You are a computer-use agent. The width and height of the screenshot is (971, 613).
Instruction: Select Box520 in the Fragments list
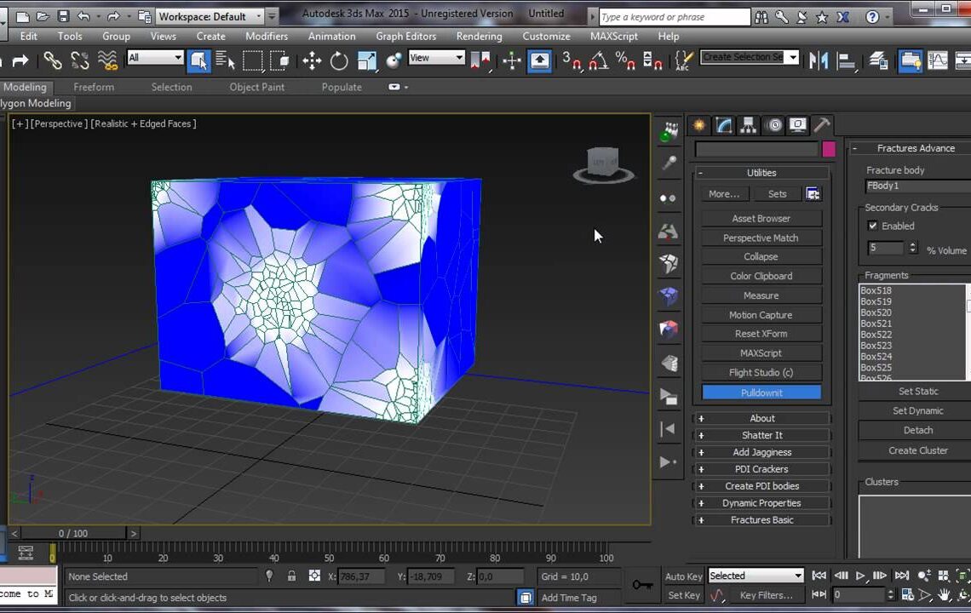[x=876, y=312]
